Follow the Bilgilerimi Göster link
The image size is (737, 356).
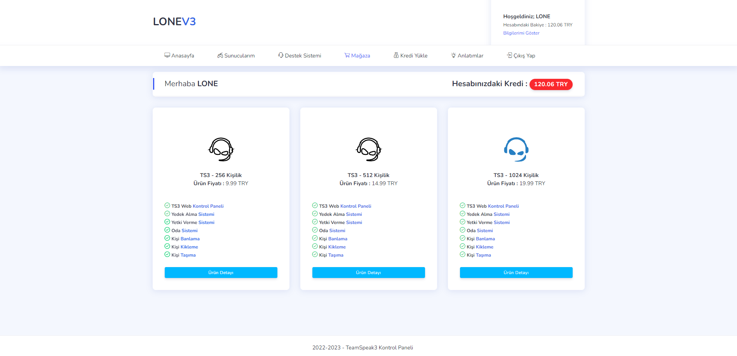coord(521,33)
